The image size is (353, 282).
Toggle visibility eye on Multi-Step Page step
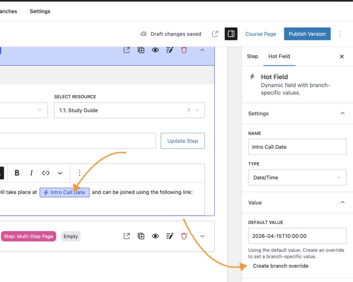155,236
